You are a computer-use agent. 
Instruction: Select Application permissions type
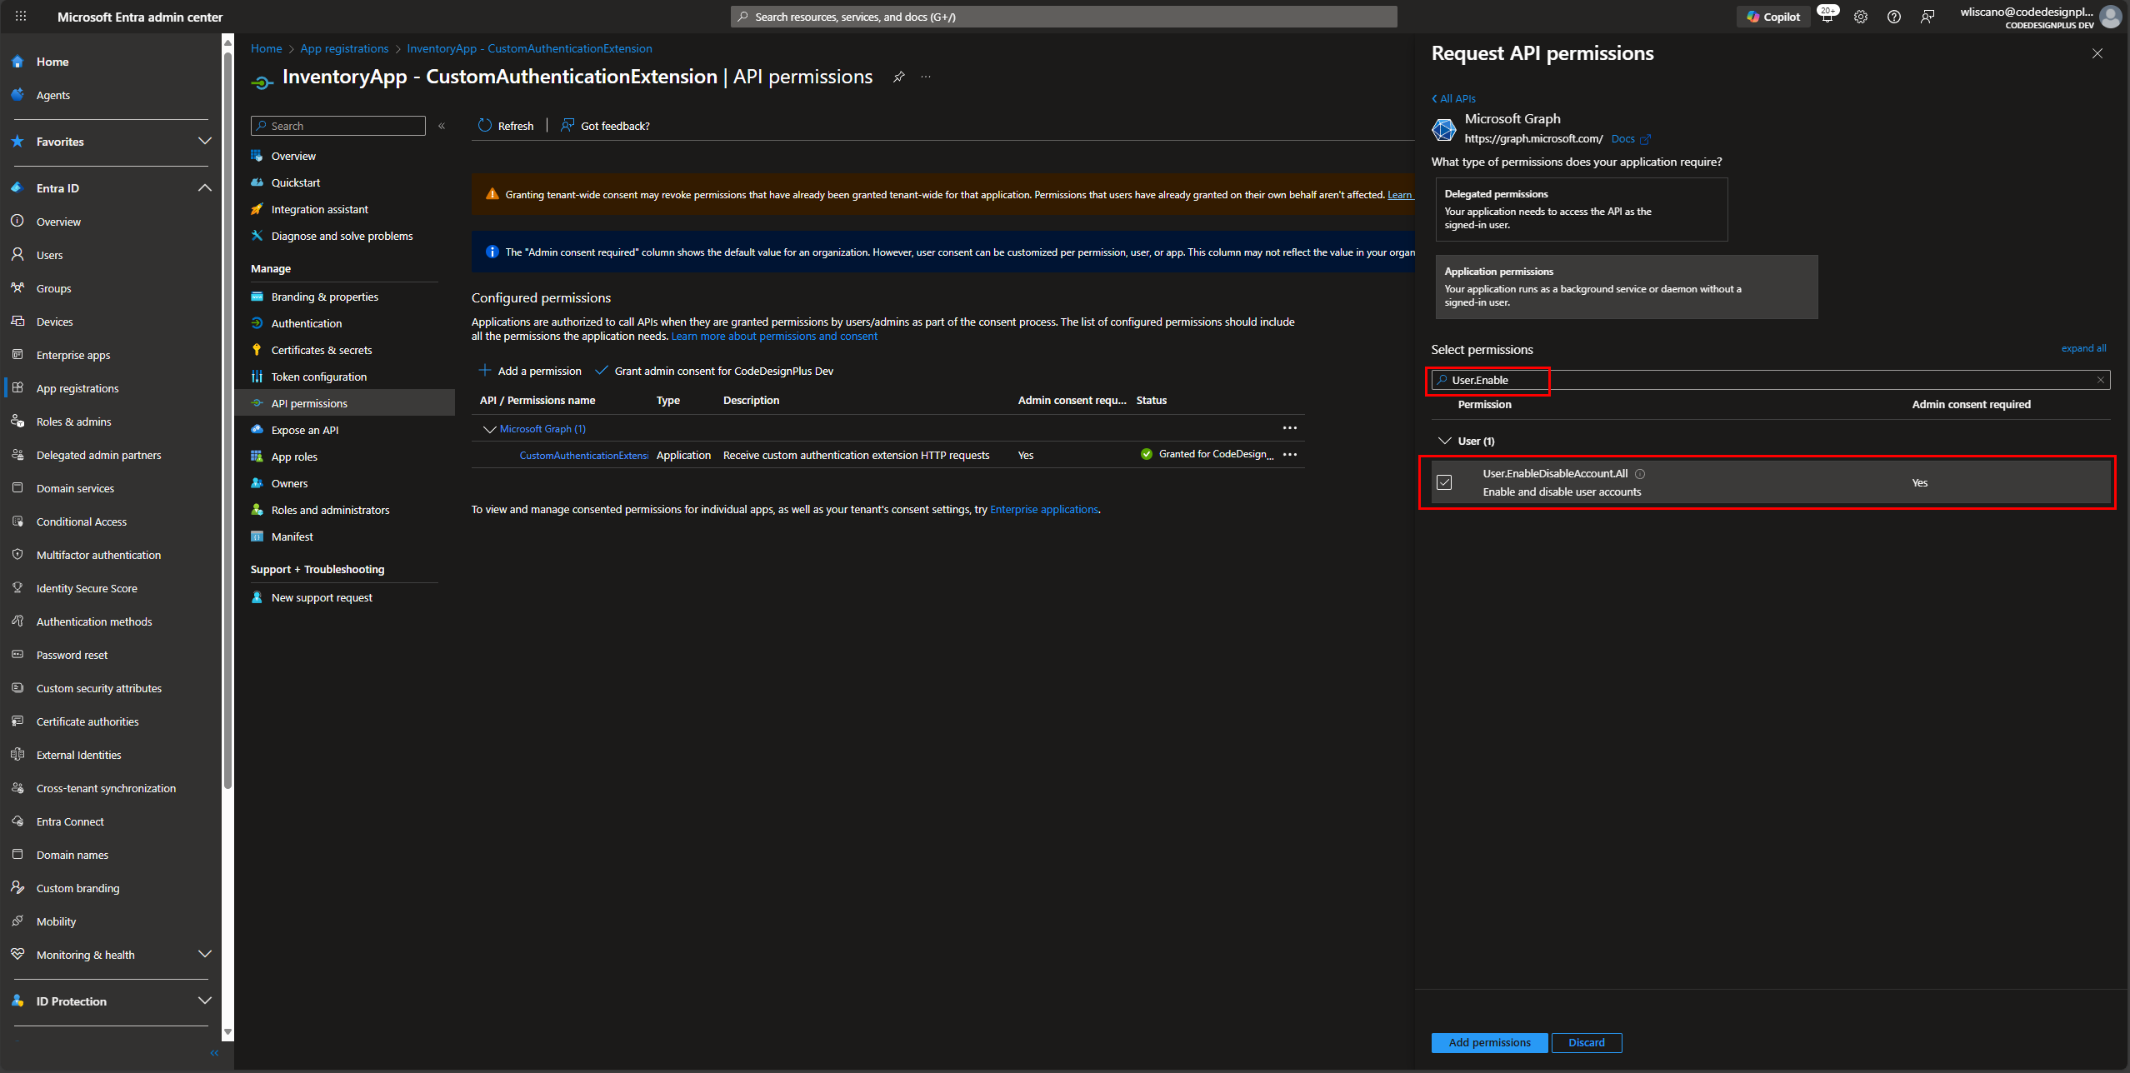[x=1626, y=287]
